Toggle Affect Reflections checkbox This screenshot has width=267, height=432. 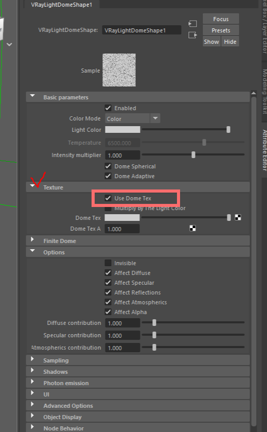(x=108, y=292)
